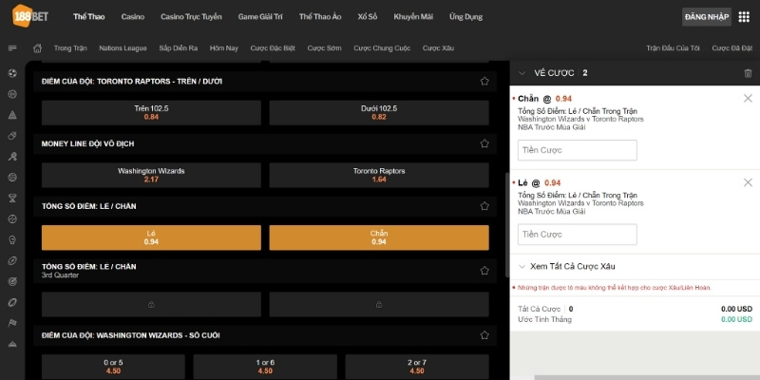This screenshot has height=380, width=760.
Task: Click the Tiền Cược field for Chẵn
Action: [x=578, y=150]
